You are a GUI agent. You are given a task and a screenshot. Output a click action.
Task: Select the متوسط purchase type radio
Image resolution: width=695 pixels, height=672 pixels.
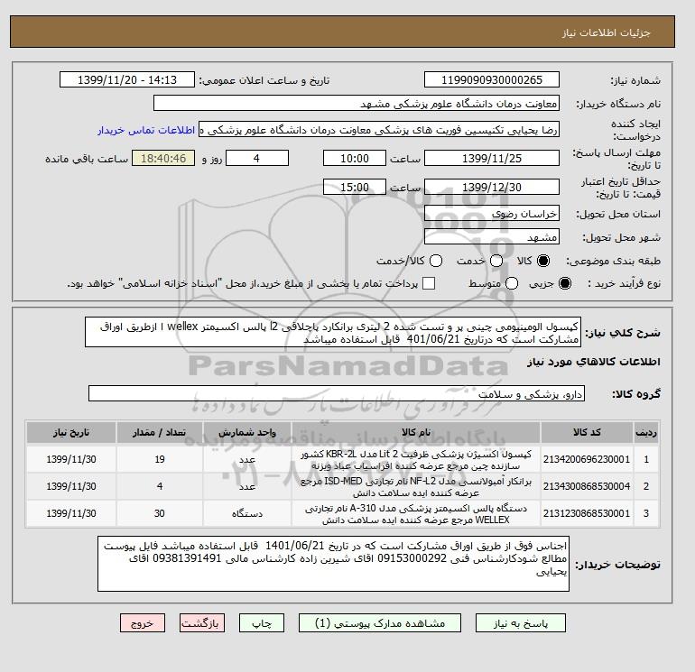point(512,283)
